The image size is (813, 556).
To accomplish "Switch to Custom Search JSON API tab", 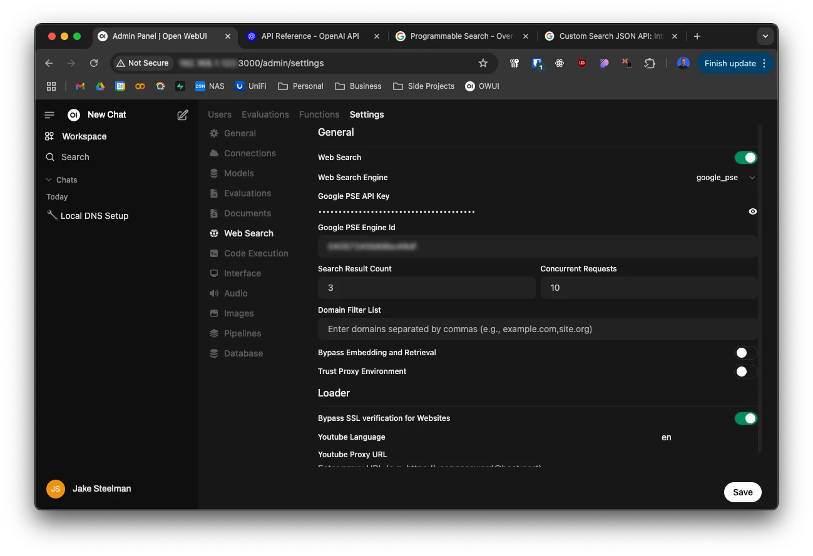I will [x=611, y=36].
